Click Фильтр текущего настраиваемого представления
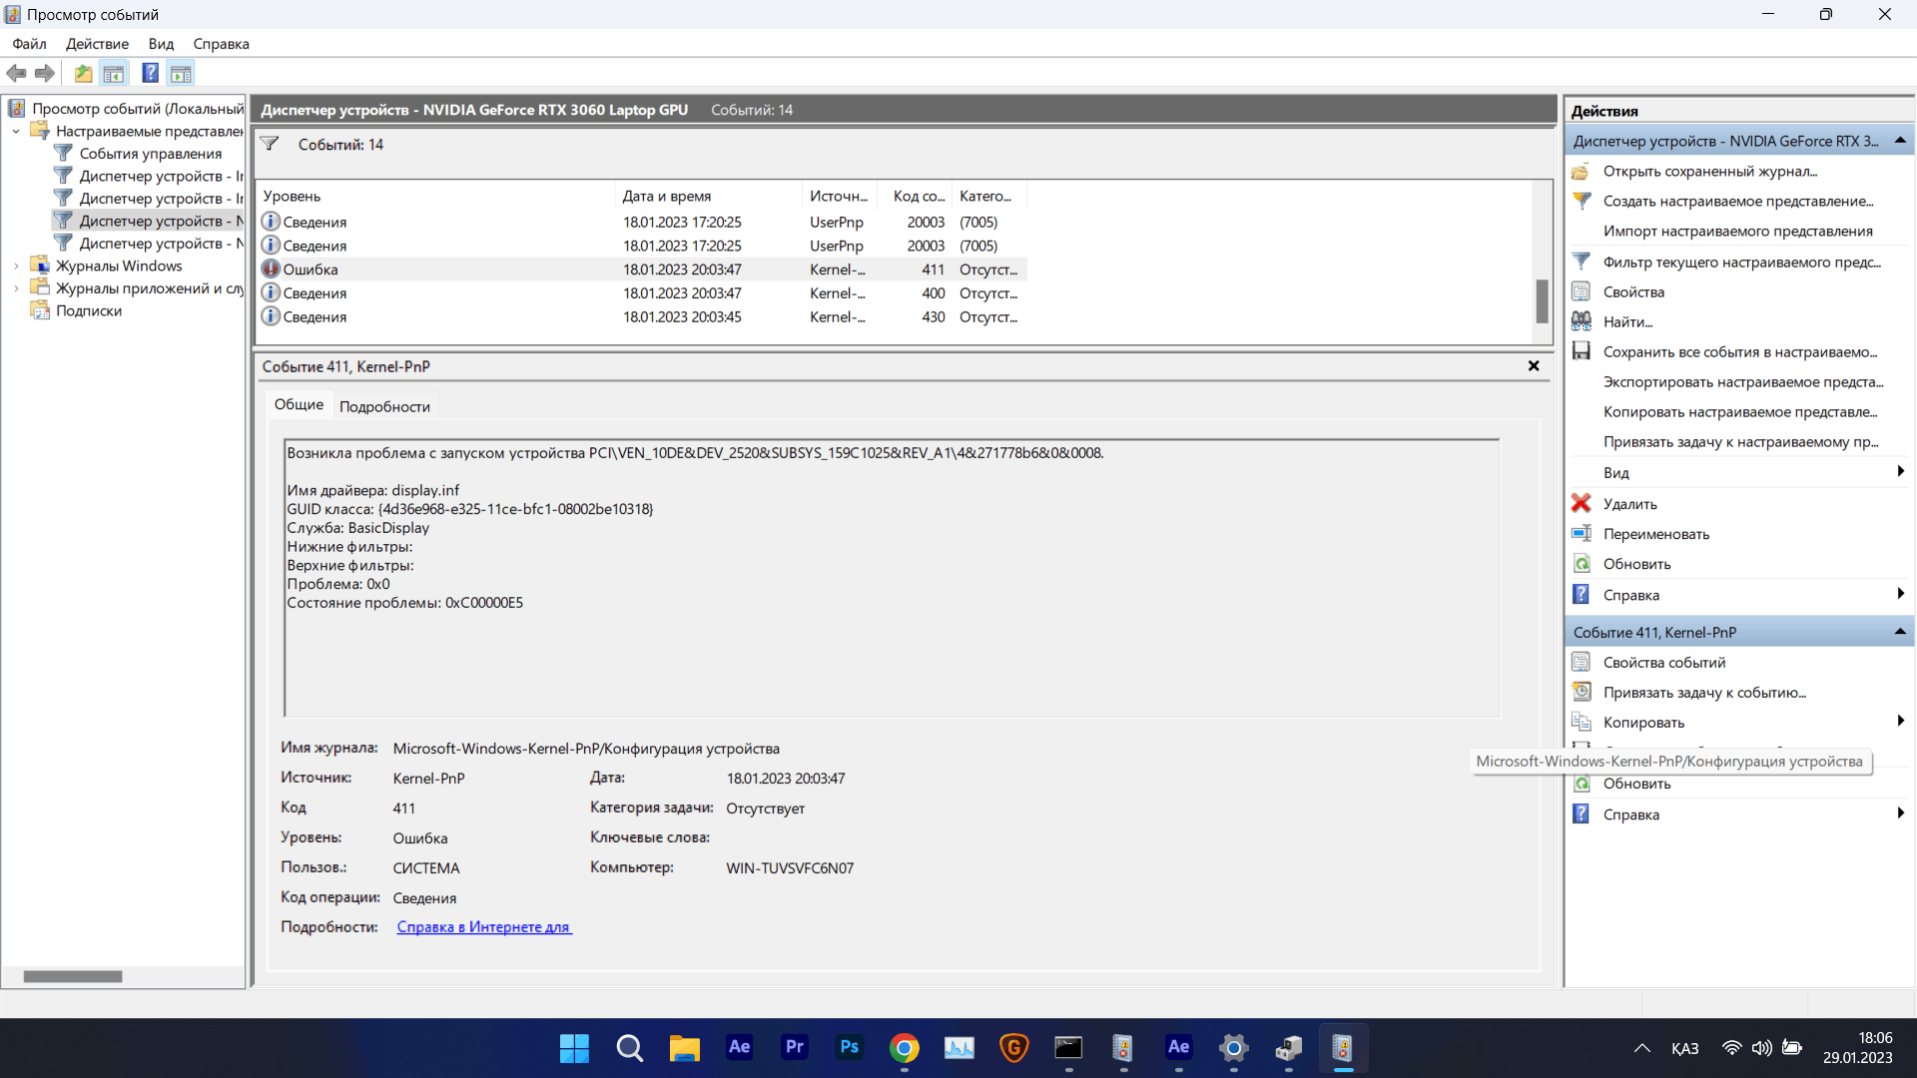Screen dimensions: 1917x1078 (1741, 262)
